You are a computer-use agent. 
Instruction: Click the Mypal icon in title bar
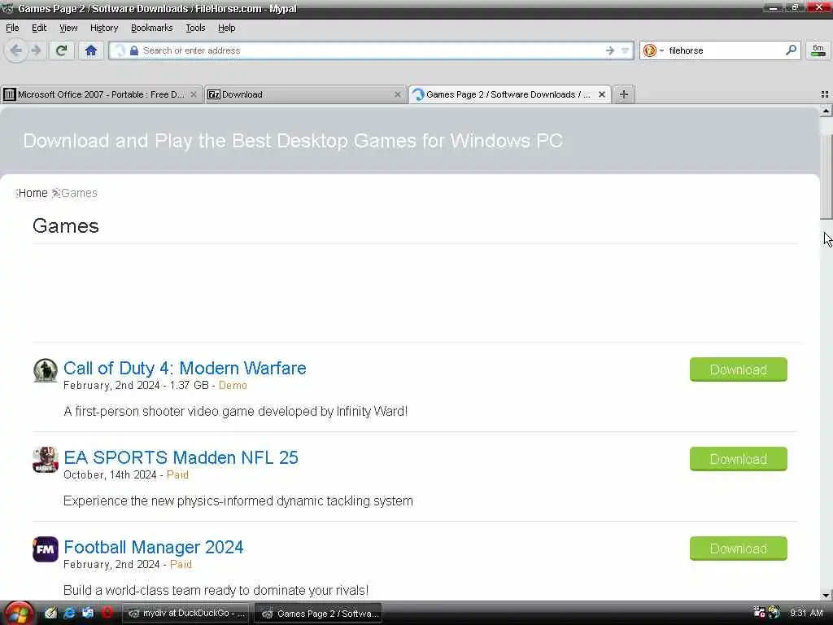pyautogui.click(x=7, y=8)
